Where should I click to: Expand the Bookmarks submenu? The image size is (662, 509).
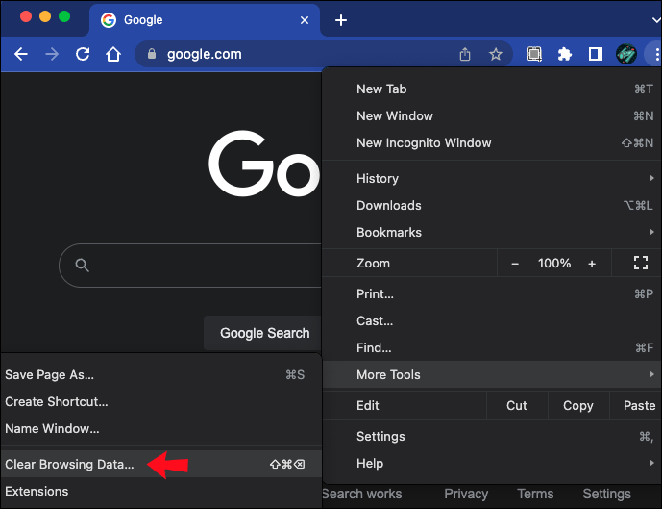coord(492,232)
